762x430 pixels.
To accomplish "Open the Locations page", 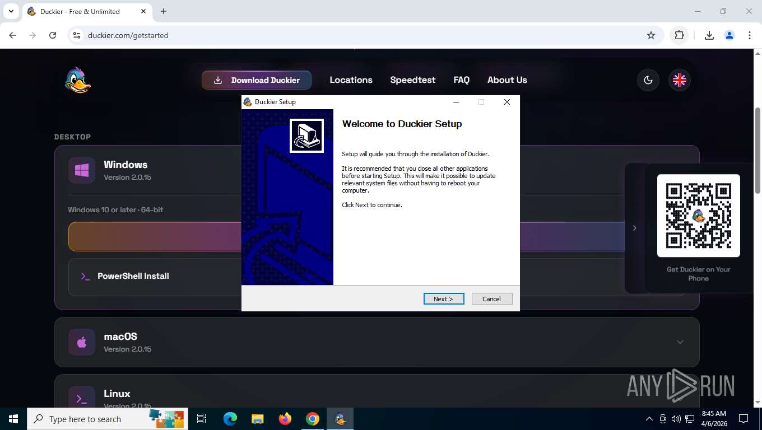I will click(351, 80).
